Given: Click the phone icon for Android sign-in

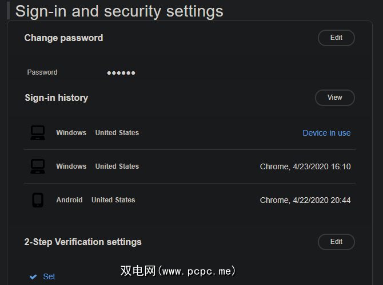Looking at the screenshot, I should click(x=38, y=200).
